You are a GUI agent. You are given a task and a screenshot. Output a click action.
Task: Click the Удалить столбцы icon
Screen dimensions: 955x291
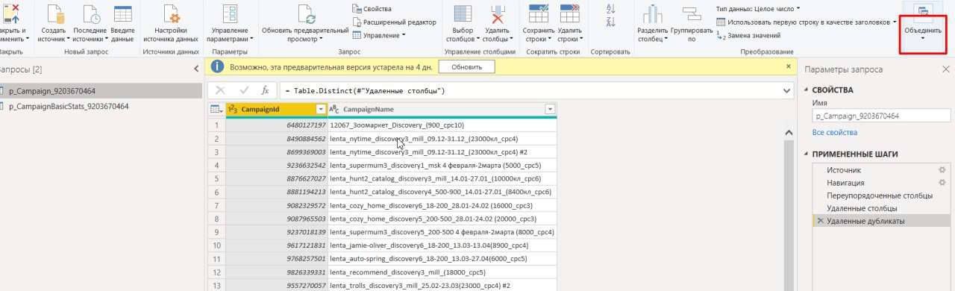click(498, 15)
